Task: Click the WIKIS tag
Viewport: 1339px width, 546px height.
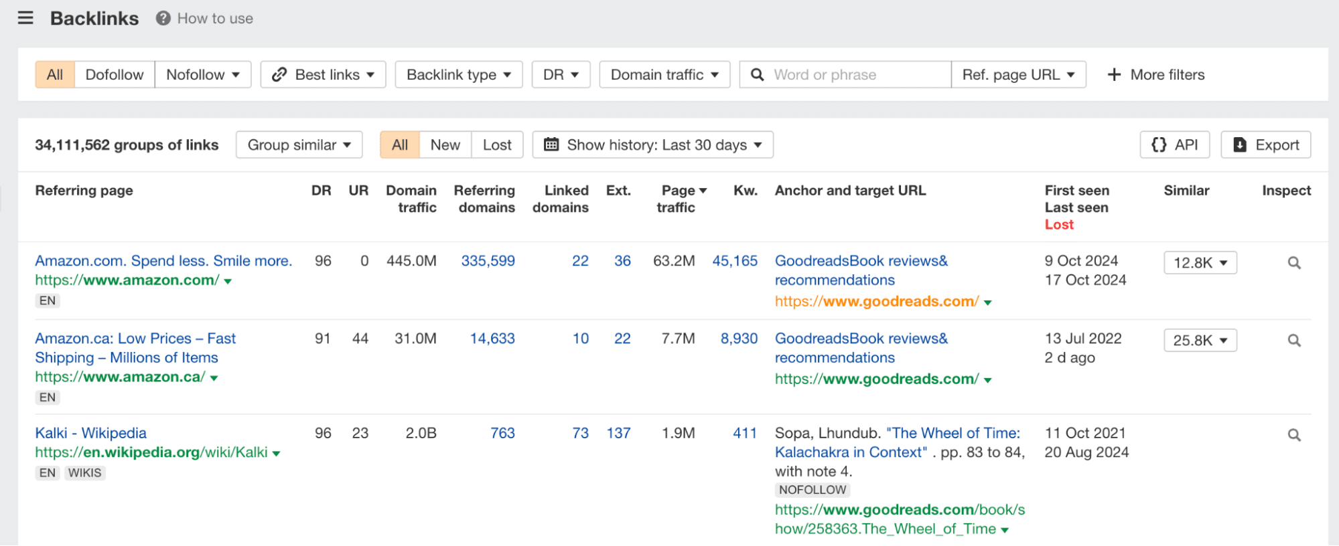Action: [85, 473]
